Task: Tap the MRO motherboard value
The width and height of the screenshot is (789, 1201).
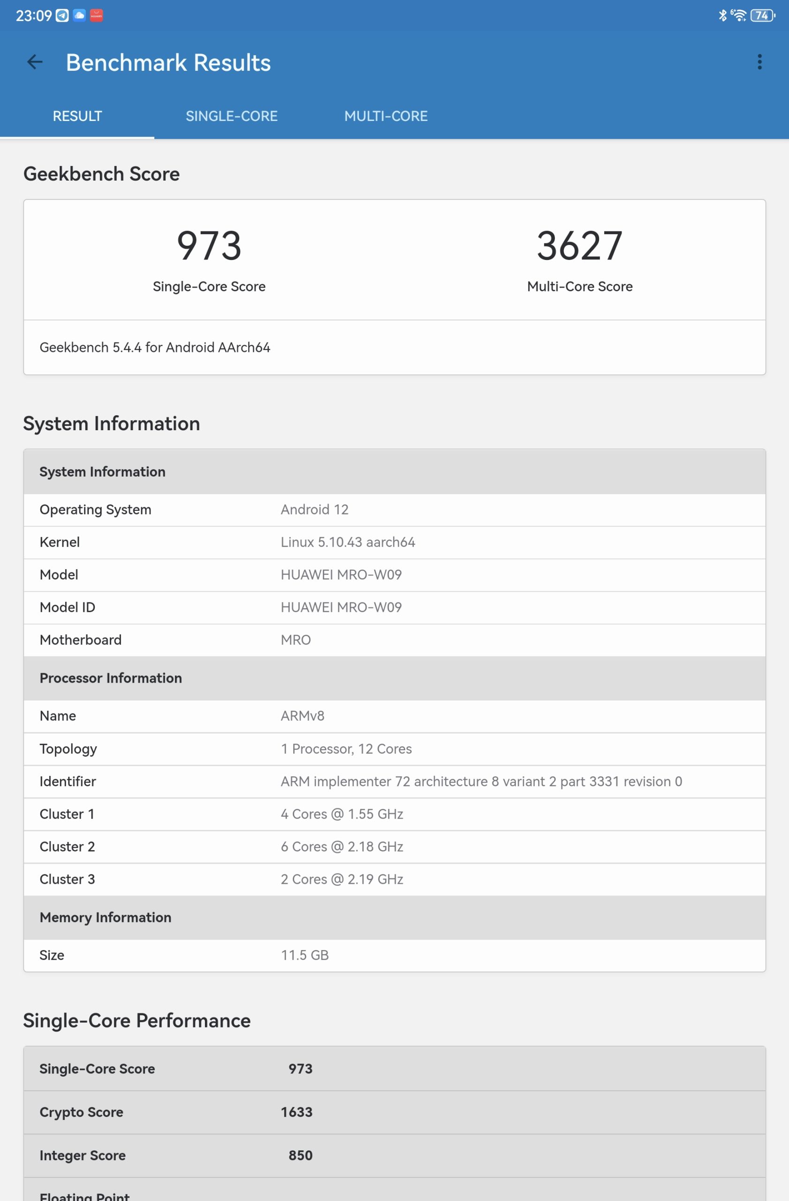Action: (296, 640)
